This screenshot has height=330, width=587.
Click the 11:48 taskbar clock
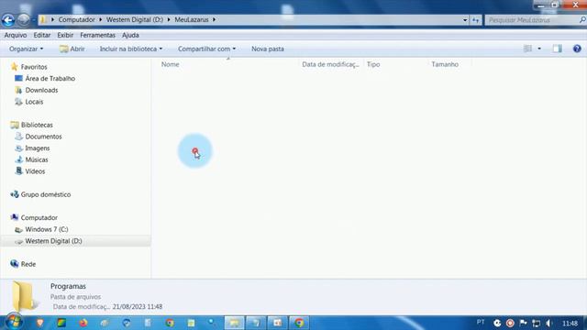pyautogui.click(x=570, y=324)
